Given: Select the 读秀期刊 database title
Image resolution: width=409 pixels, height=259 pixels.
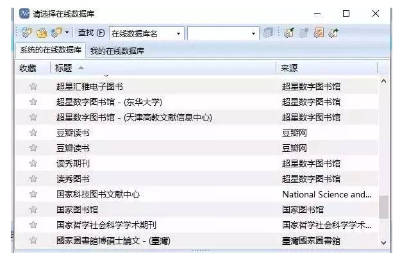Looking at the screenshot, I should click(73, 164).
